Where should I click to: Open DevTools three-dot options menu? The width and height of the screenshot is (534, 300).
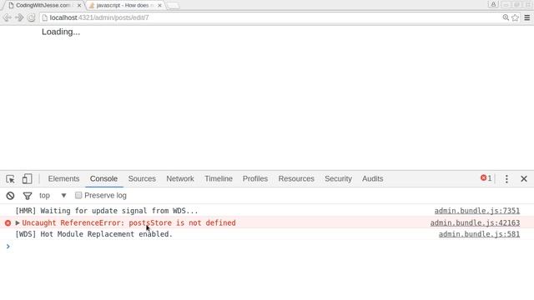(506, 179)
